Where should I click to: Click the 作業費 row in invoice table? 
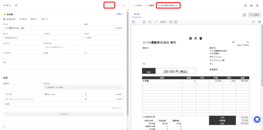pyautogui.click(x=196, y=81)
